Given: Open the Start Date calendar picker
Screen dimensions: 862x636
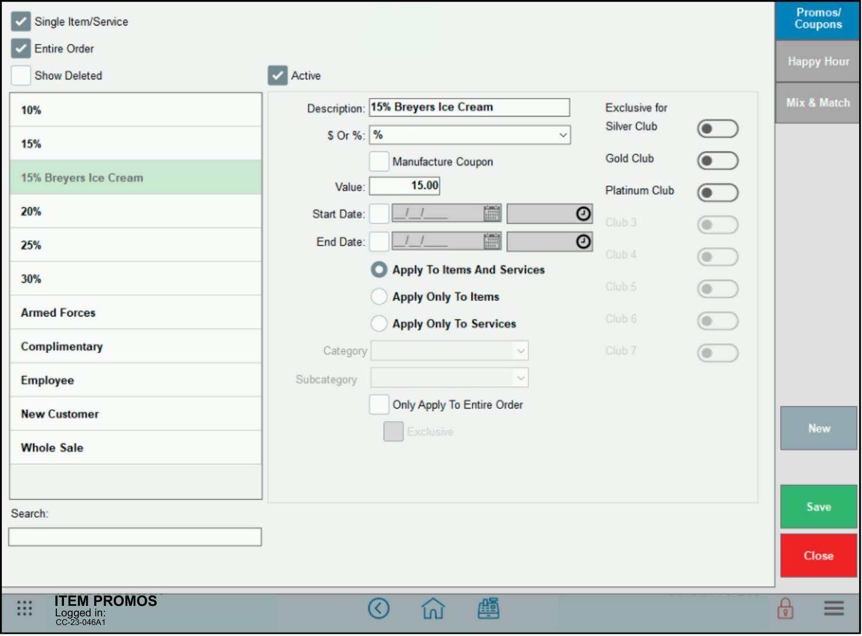Looking at the screenshot, I should pyautogui.click(x=492, y=214).
